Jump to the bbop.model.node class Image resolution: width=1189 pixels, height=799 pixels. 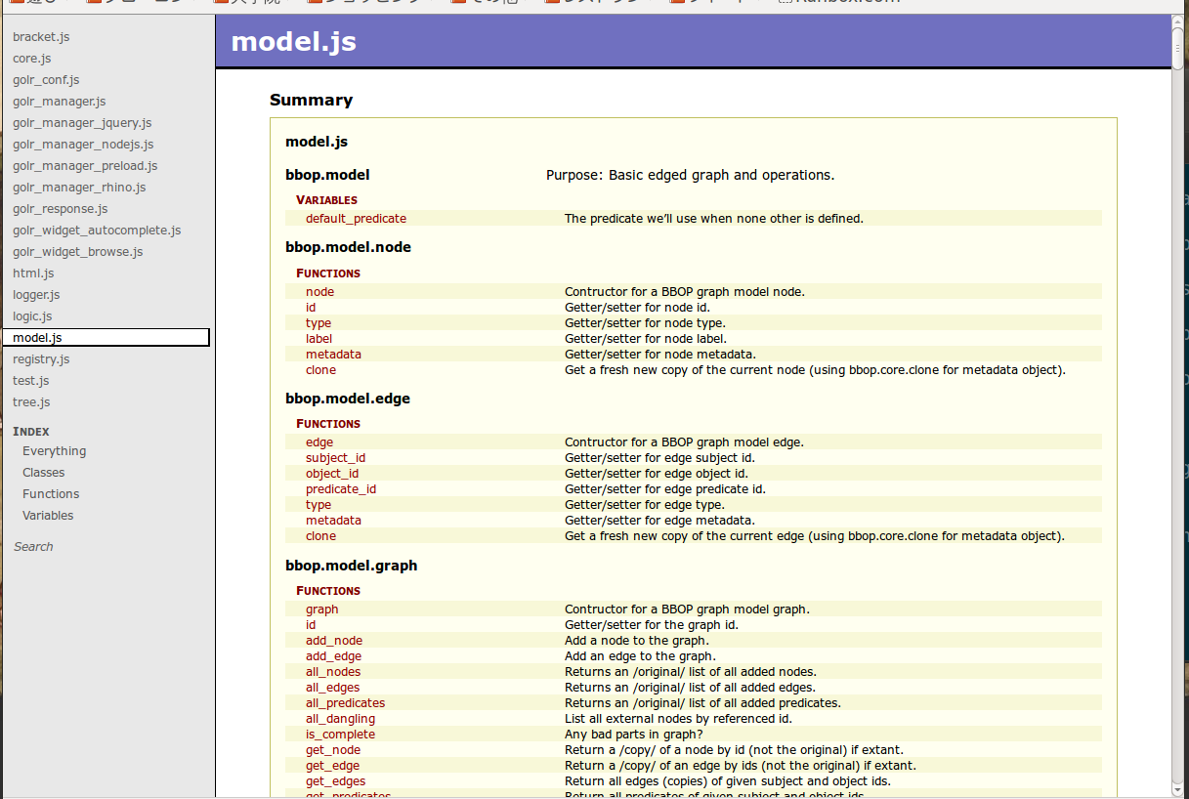click(x=348, y=248)
